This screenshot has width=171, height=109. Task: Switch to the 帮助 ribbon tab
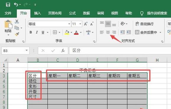[x=129, y=13]
